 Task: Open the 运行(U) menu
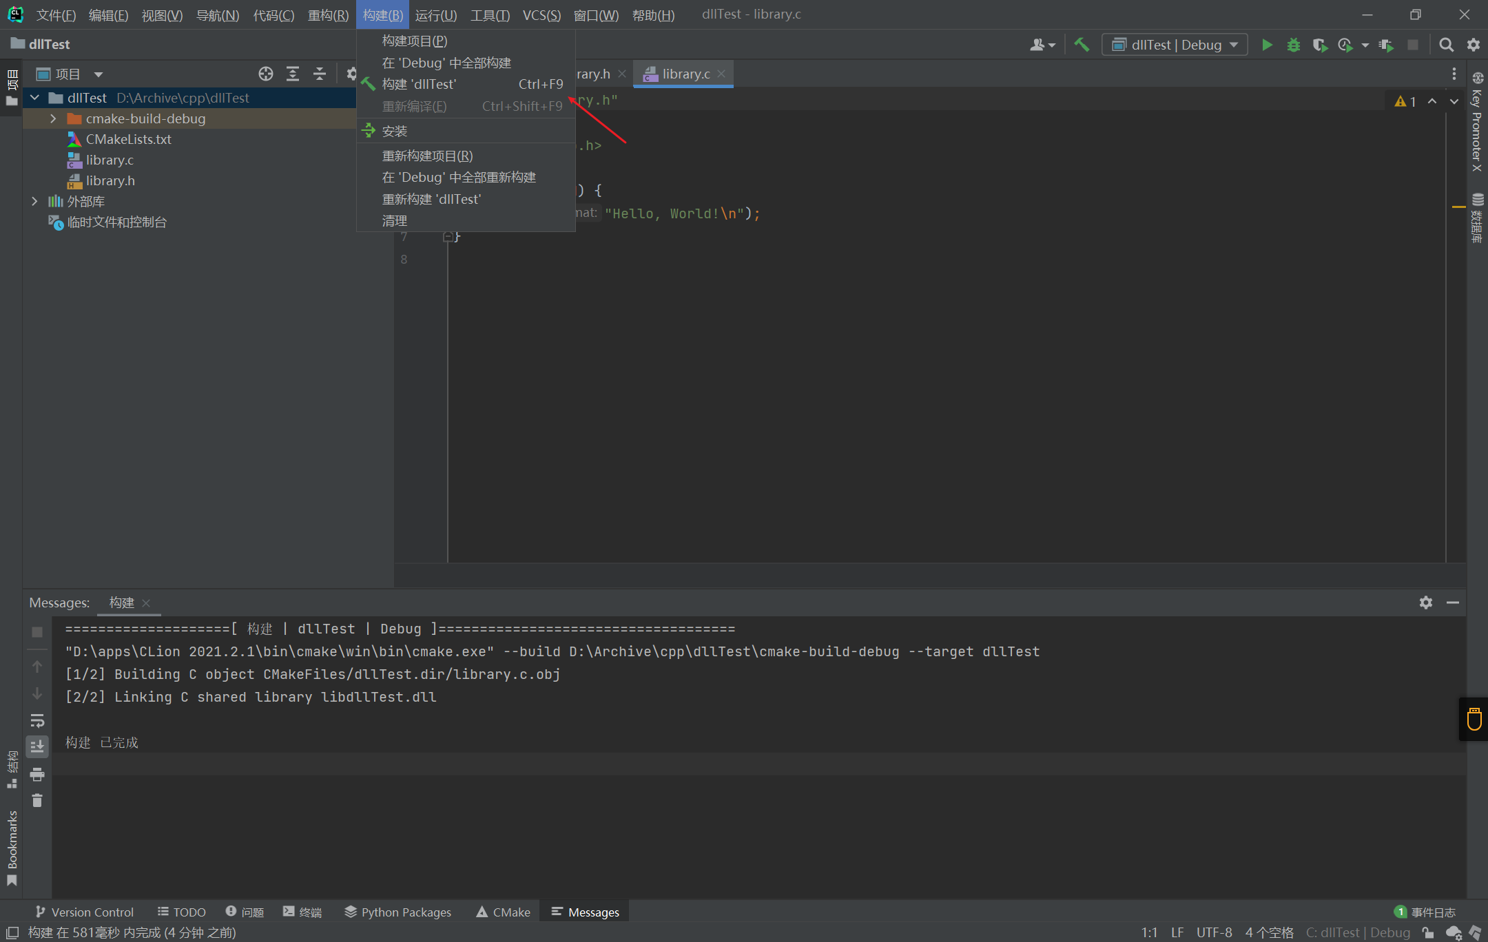point(436,14)
